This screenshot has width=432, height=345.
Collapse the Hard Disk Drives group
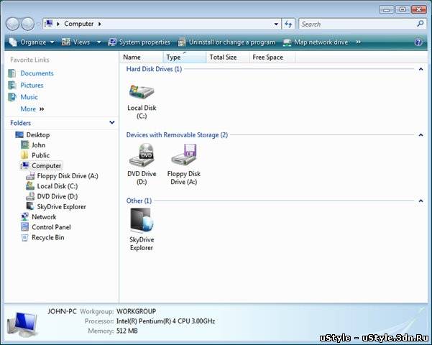click(420, 69)
